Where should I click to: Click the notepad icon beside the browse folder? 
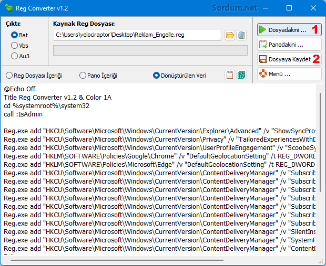241,35
